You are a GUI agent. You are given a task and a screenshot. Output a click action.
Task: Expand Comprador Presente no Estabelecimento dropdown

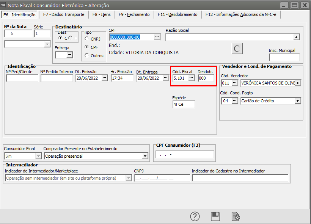coord(145,156)
